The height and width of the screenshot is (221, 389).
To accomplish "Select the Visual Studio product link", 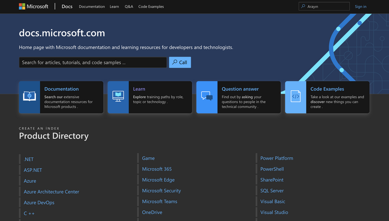I will tap(274, 212).
